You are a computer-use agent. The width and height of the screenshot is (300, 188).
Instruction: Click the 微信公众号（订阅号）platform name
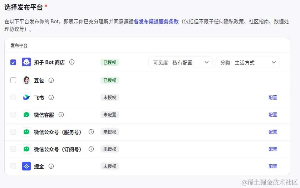point(58,149)
